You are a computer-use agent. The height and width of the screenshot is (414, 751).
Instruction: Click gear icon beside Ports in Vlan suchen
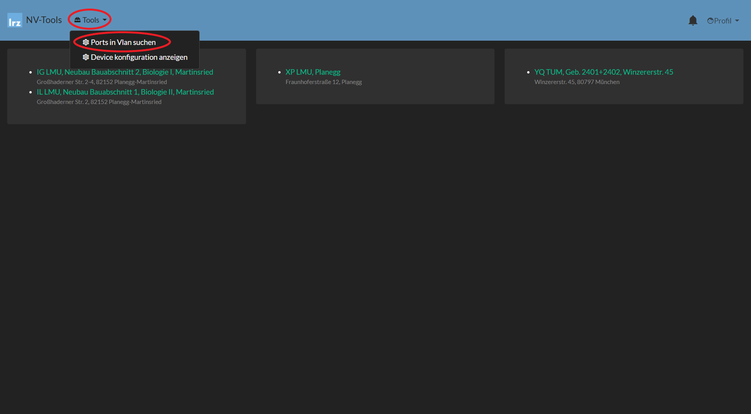click(86, 42)
